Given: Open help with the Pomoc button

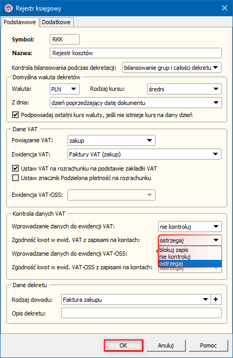Looking at the screenshot, I should click(208, 345).
